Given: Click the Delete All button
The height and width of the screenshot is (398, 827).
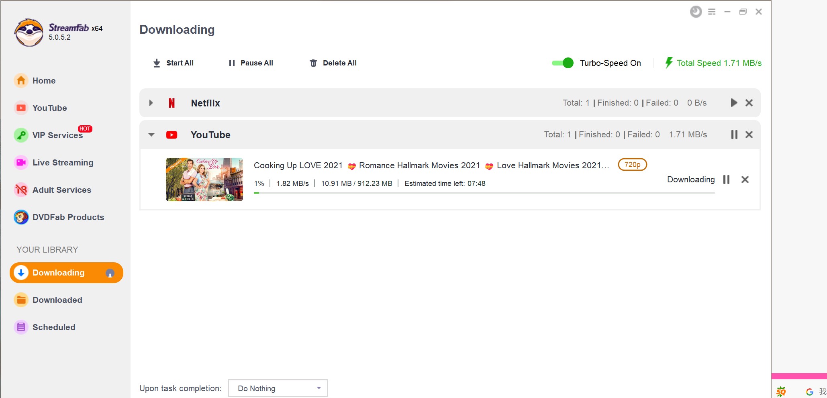Looking at the screenshot, I should (x=333, y=63).
